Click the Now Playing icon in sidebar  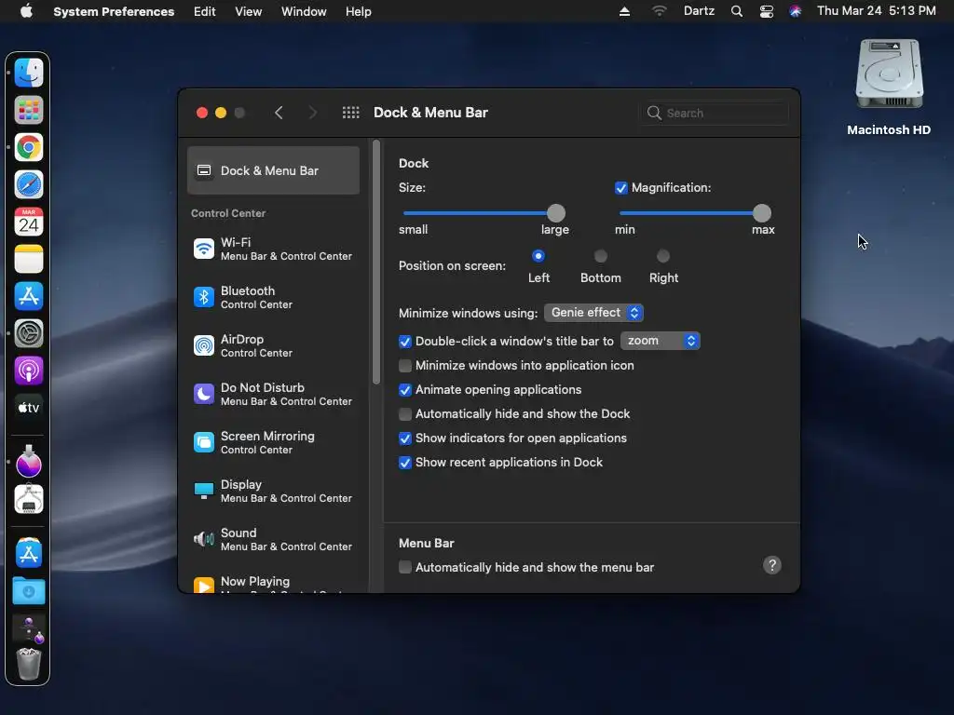pyautogui.click(x=204, y=585)
